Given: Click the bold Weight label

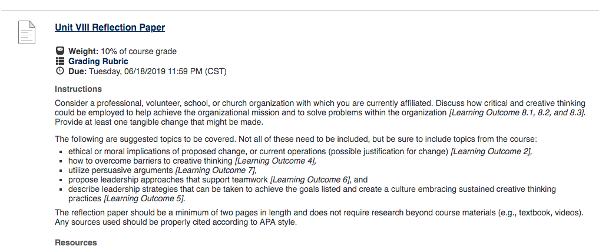Looking at the screenshot, I should pyautogui.click(x=84, y=51).
